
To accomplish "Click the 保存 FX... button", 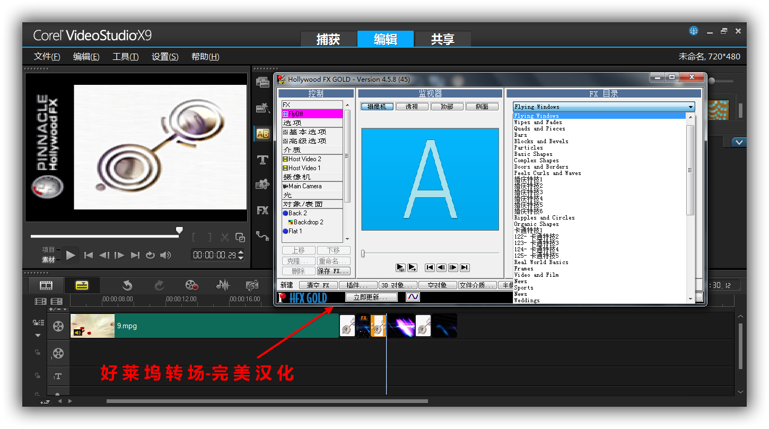I will click(334, 271).
